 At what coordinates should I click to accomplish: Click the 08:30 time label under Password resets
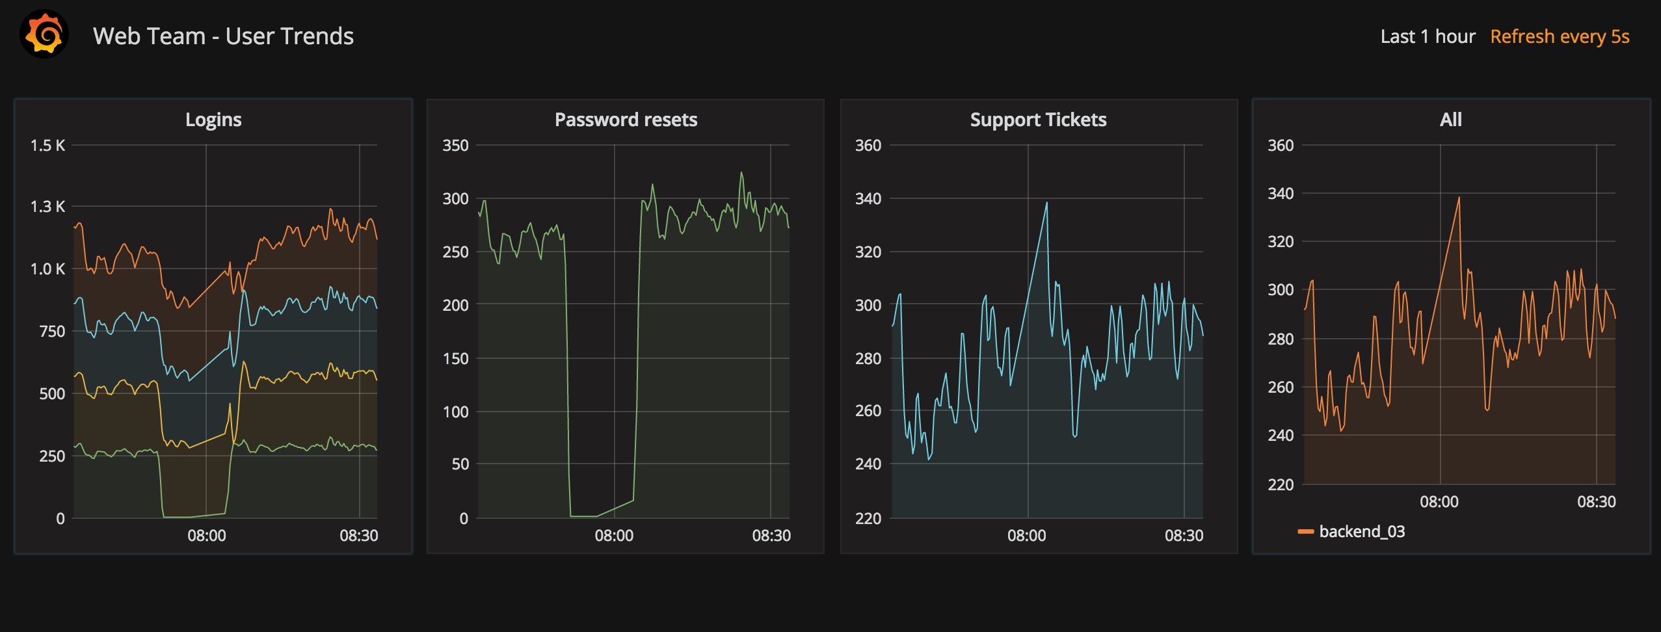[x=771, y=536]
